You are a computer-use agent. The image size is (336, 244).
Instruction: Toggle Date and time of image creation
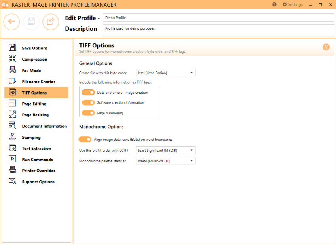tap(88, 92)
